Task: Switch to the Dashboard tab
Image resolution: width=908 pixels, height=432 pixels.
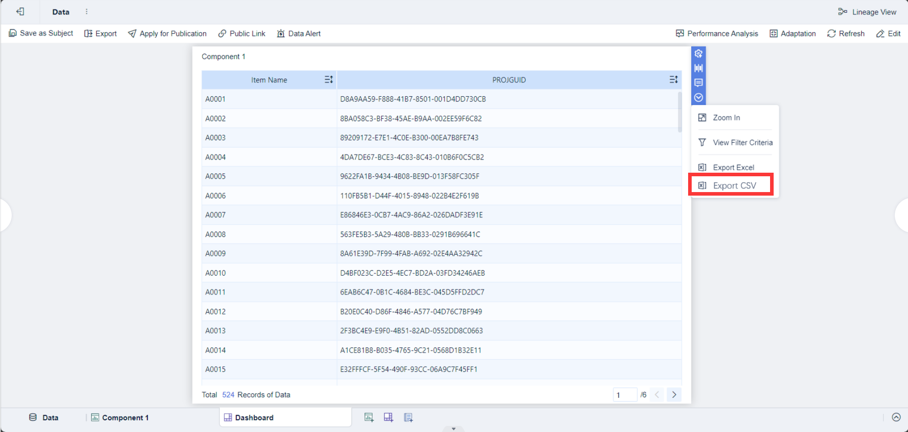Action: click(x=285, y=417)
